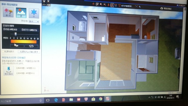Open Microsoft Edge from the taskbar
This screenshot has height=106, width=188.
tap(56, 100)
